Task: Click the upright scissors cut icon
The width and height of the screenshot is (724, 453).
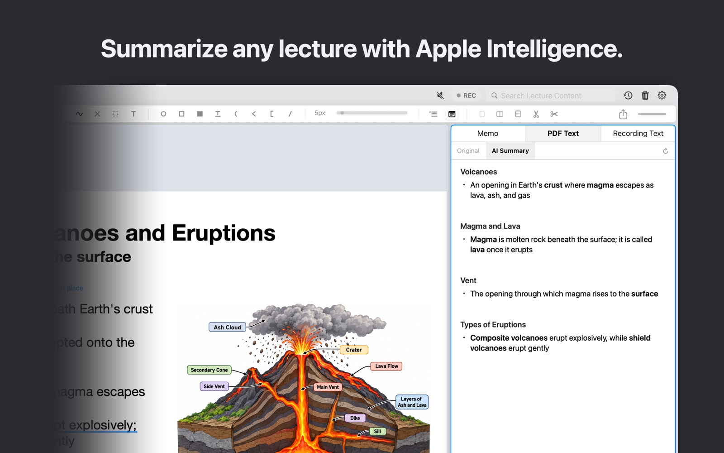Action: coord(536,114)
